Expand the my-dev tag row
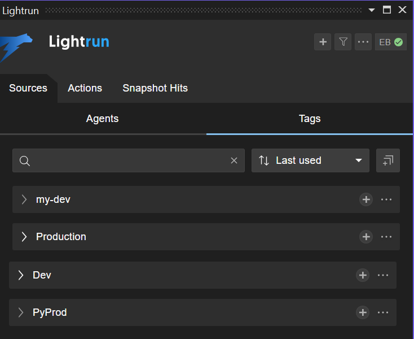 click(24, 199)
